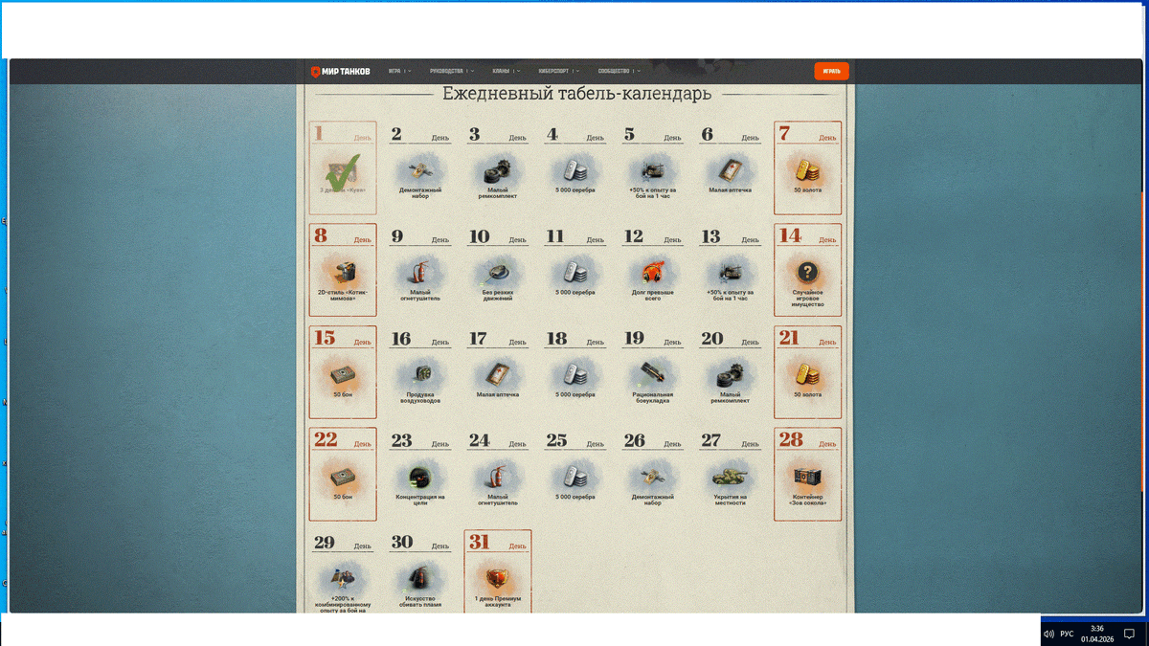1149x646 pixels.
Task: Click the Мир танков logo
Action: pos(340,71)
